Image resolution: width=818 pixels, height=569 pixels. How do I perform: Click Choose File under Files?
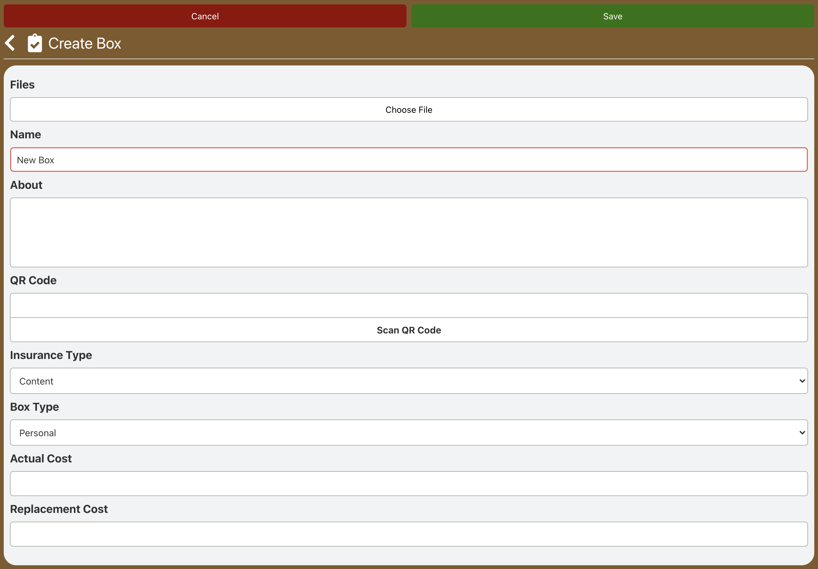click(409, 110)
